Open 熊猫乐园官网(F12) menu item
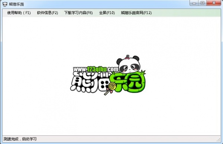 point(136,13)
